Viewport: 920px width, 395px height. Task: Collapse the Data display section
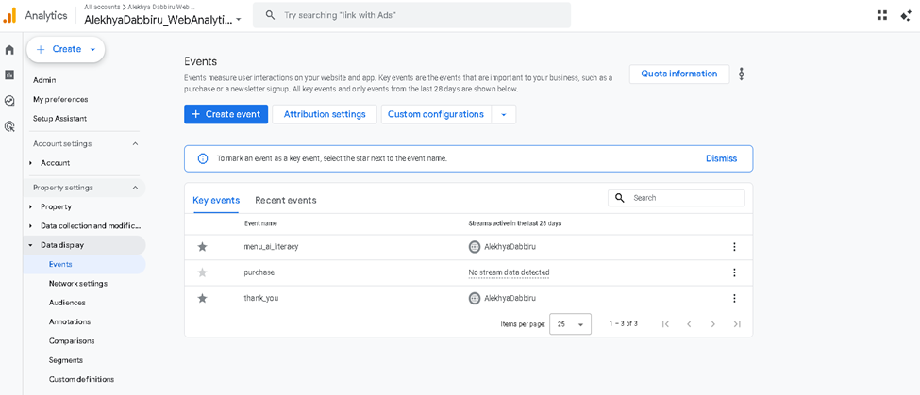tap(30, 245)
